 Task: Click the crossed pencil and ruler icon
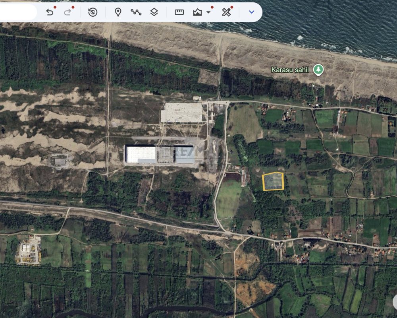tap(226, 12)
